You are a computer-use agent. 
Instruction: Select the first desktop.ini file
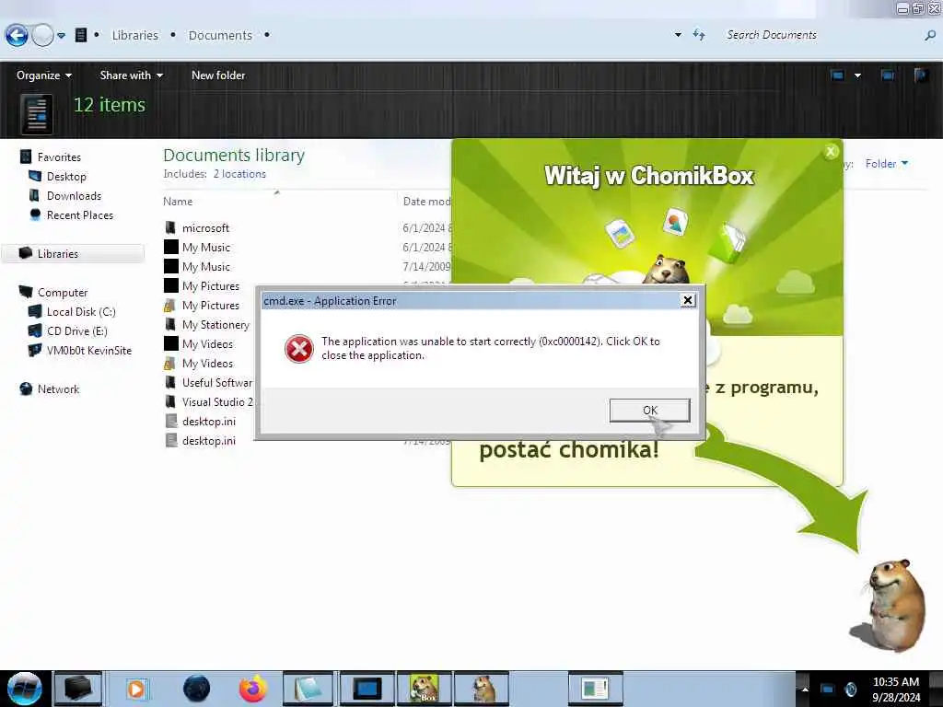point(209,421)
